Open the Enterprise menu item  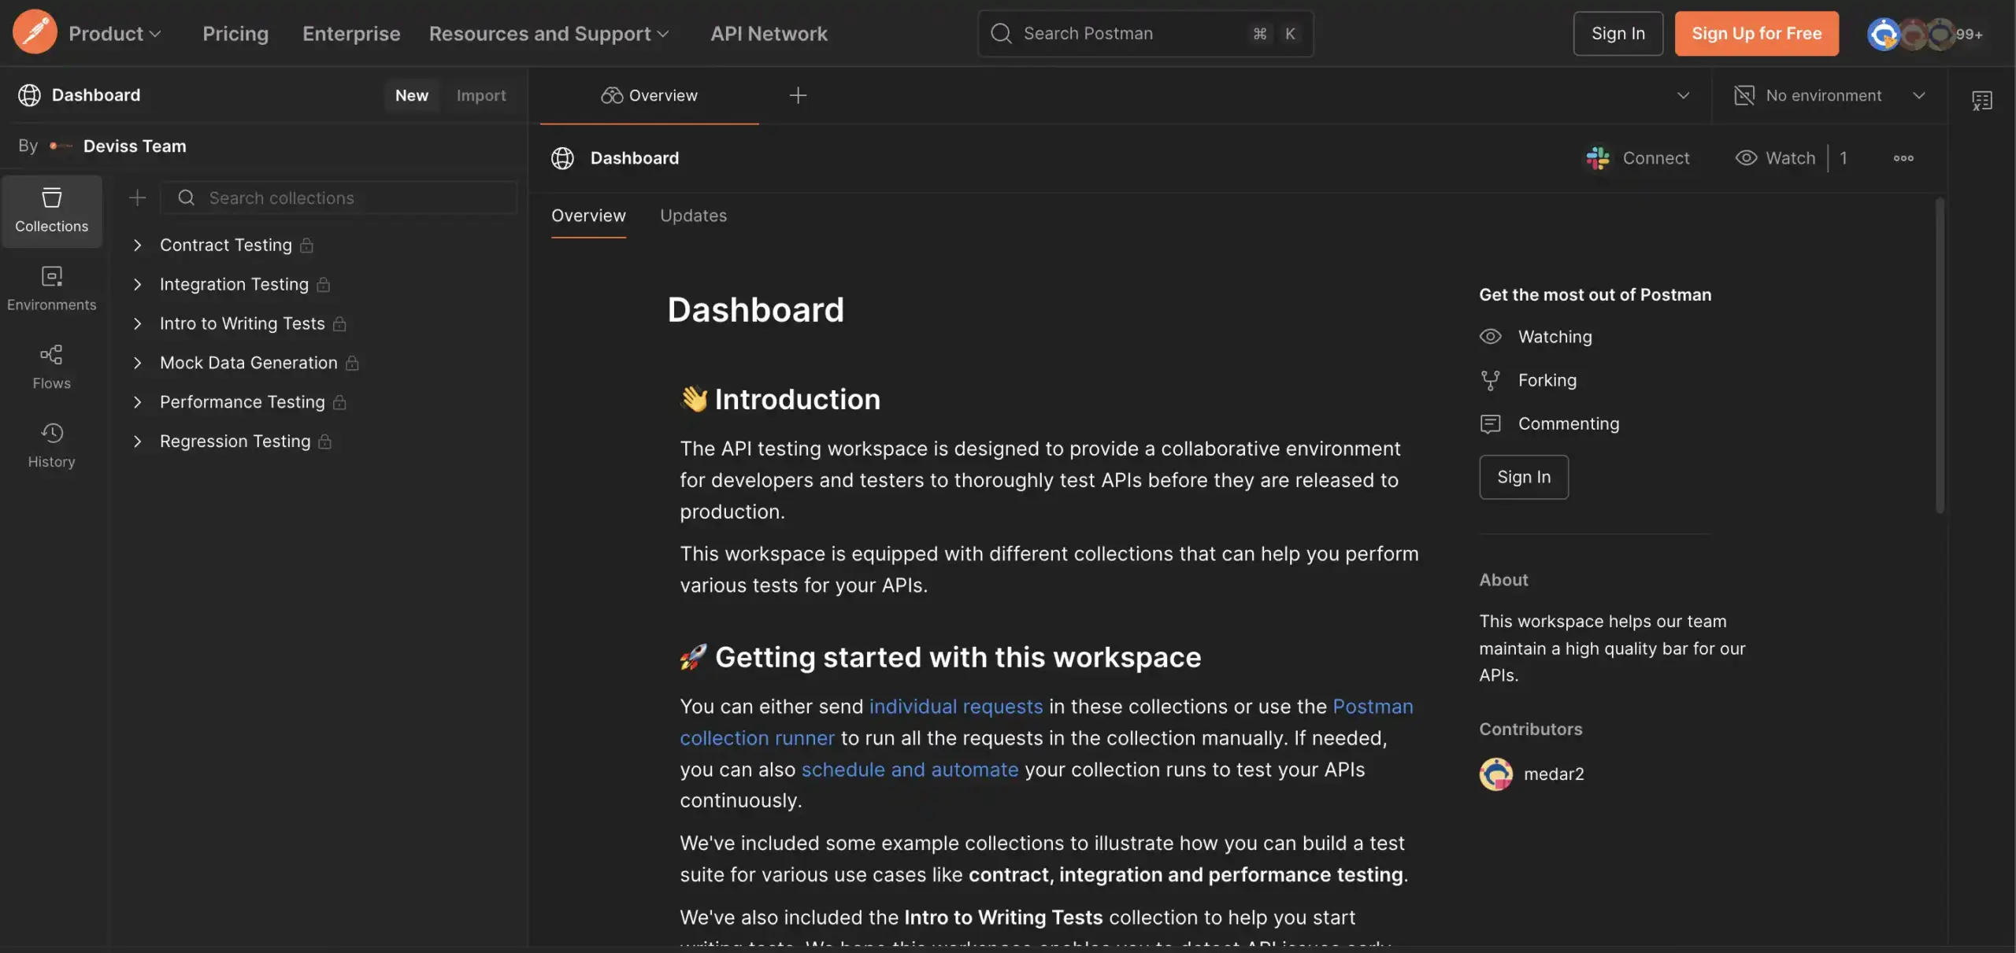click(351, 34)
